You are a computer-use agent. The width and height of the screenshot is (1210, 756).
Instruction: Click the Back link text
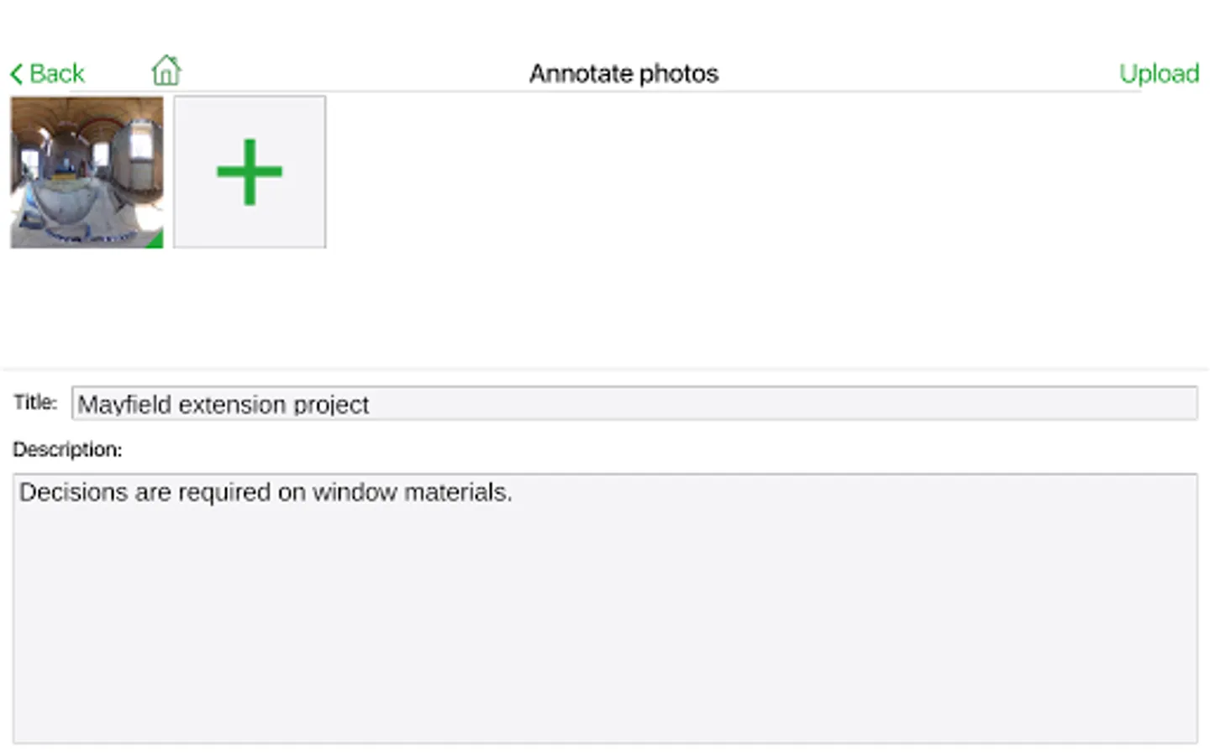(56, 74)
